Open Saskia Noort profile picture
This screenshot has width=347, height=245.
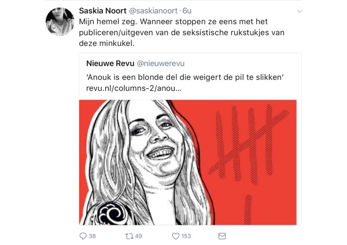point(60,21)
